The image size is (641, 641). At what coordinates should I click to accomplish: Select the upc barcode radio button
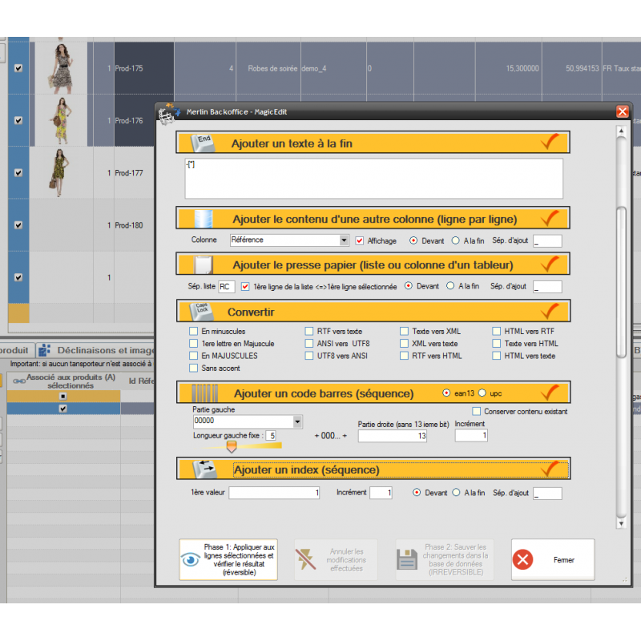click(482, 393)
